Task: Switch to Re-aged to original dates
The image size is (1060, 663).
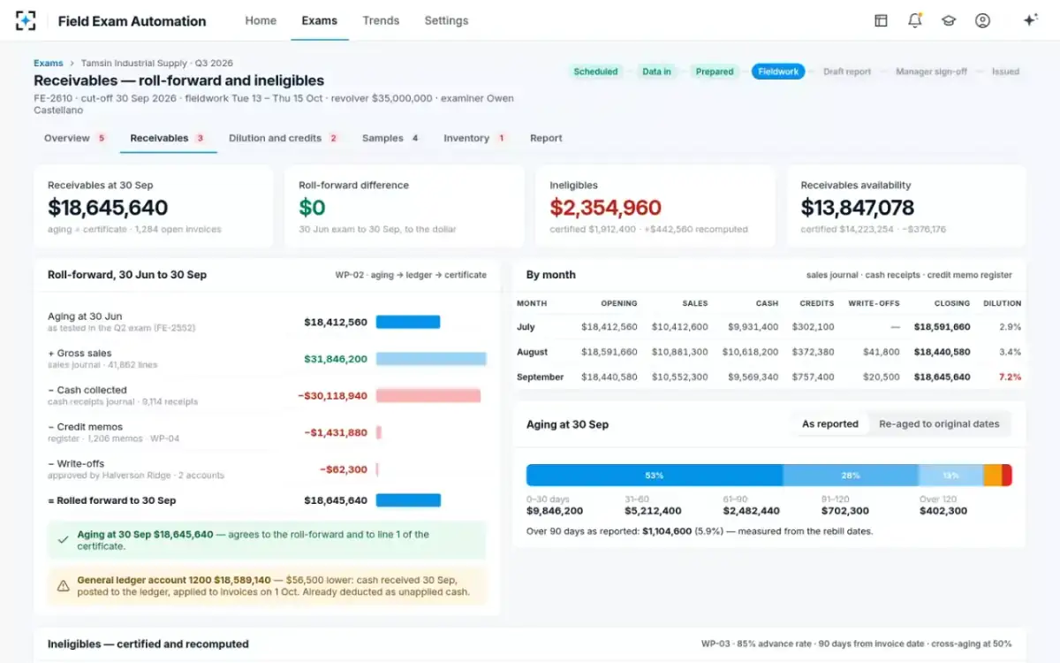Action: click(939, 424)
